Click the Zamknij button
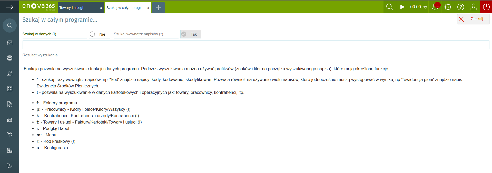 pos(473,19)
